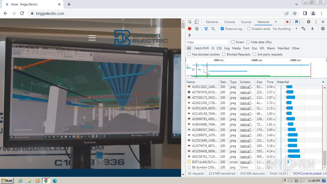Select the inspect element picker icon
The width and height of the screenshot is (327, 184).
tap(190, 22)
